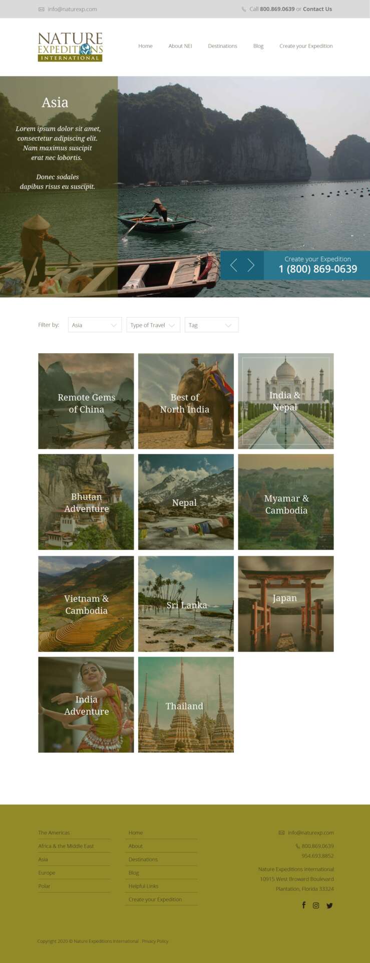Advance to the next hero slide
Screen dimensions: 370x963
pyautogui.click(x=251, y=265)
